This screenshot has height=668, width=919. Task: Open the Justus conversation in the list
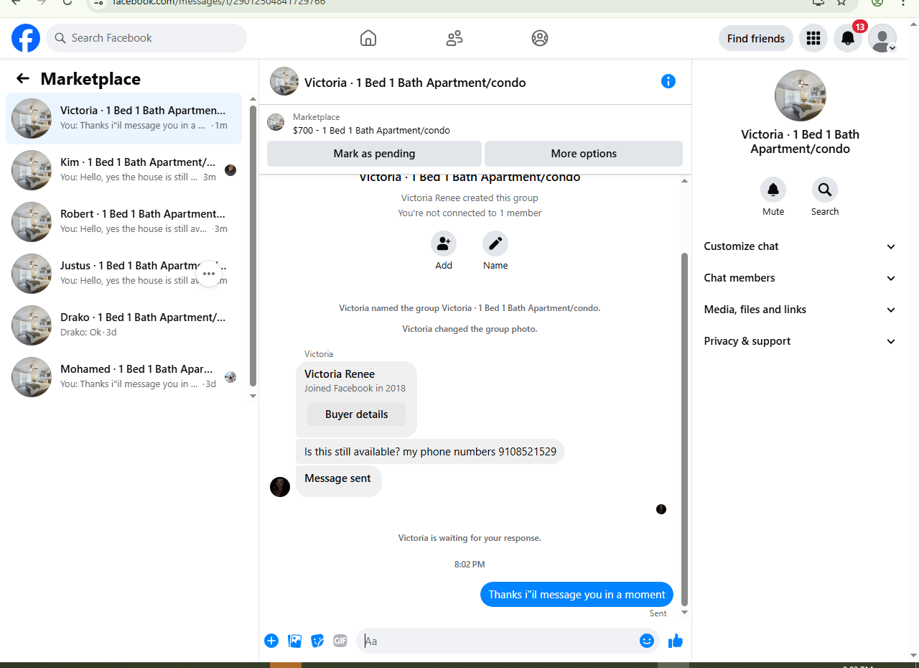123,274
